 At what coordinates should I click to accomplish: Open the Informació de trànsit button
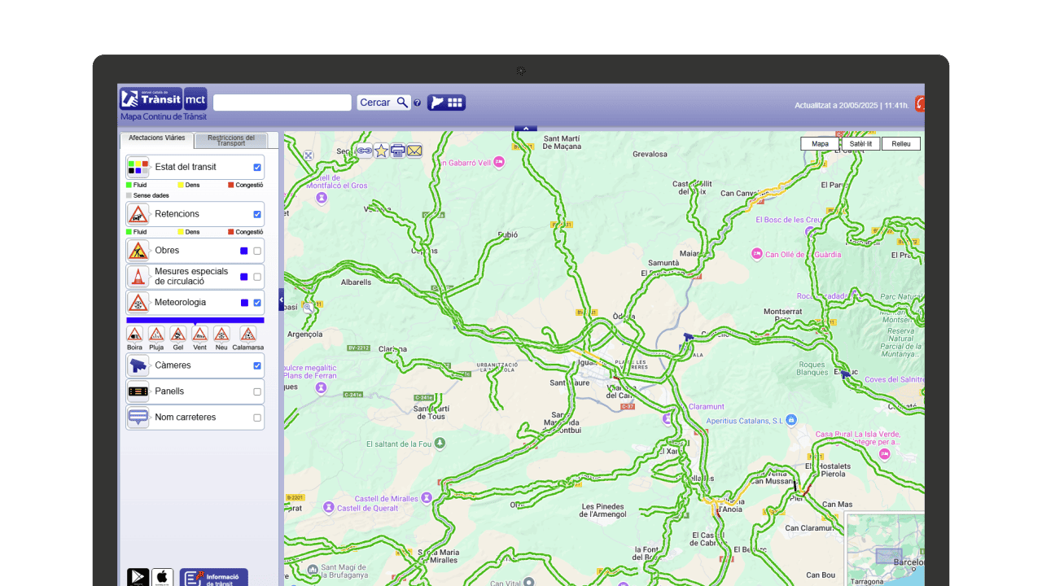tap(214, 577)
